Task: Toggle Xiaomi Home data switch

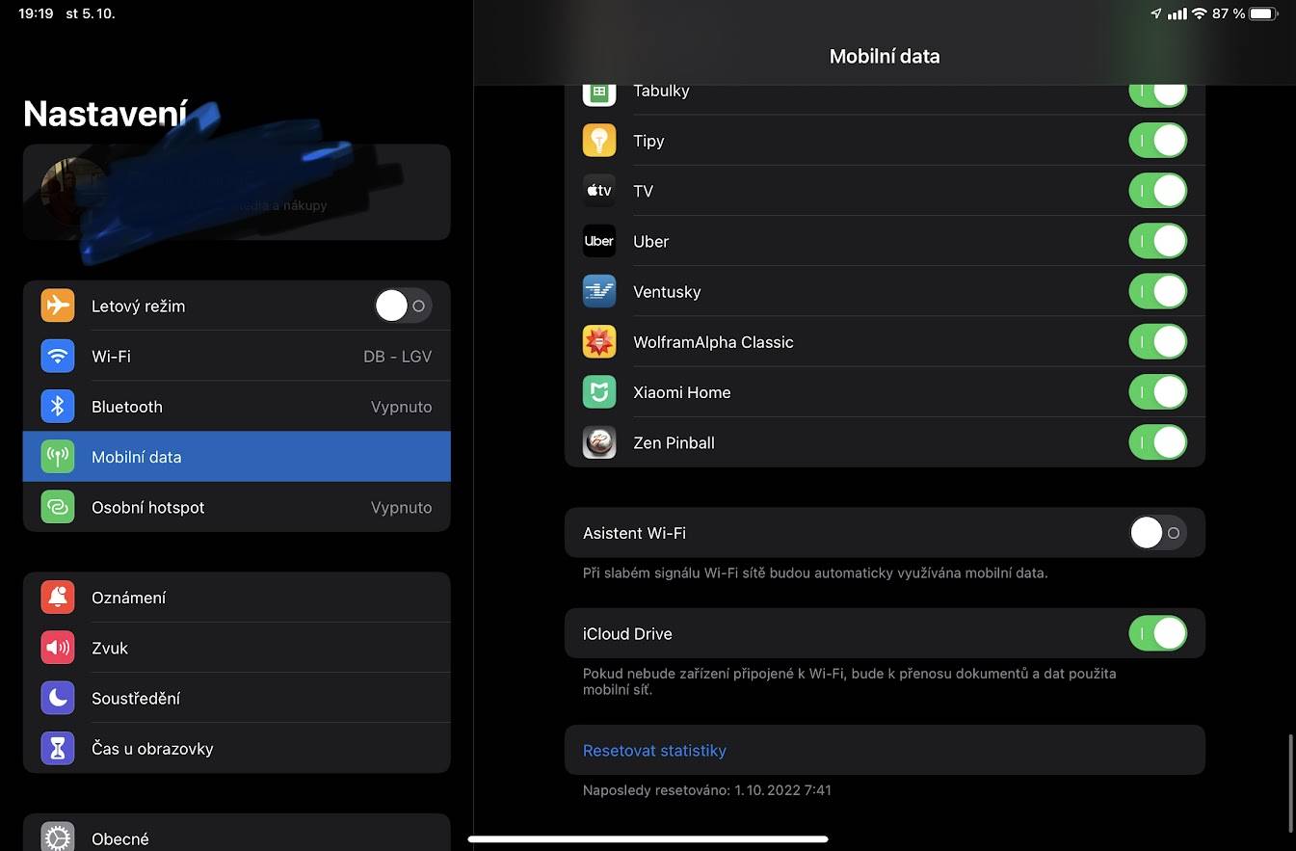Action: [x=1157, y=392]
